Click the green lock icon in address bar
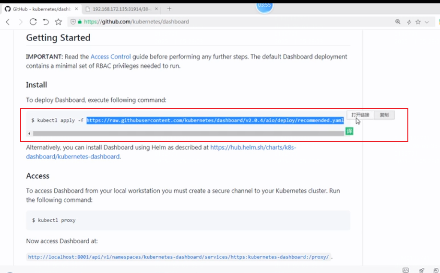 [80, 22]
